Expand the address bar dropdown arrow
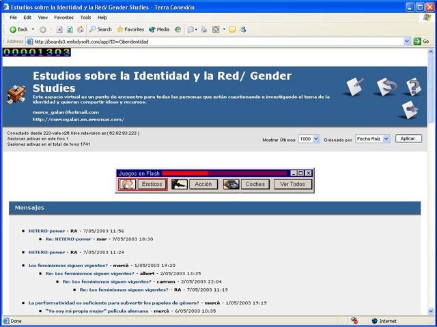Viewport: 437px width, 327px height. click(407, 42)
